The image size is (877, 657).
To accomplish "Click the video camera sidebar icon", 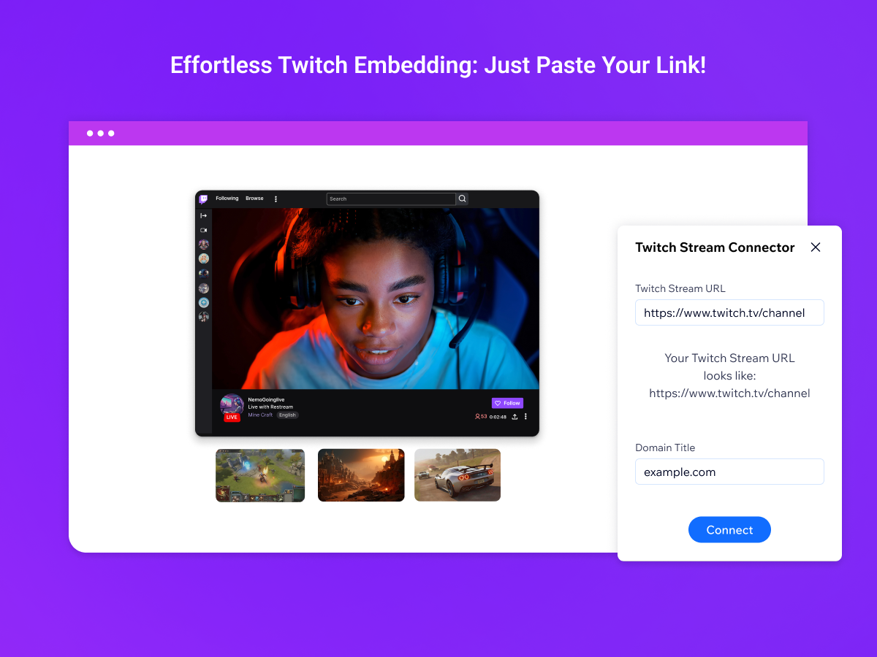I will pyautogui.click(x=204, y=230).
